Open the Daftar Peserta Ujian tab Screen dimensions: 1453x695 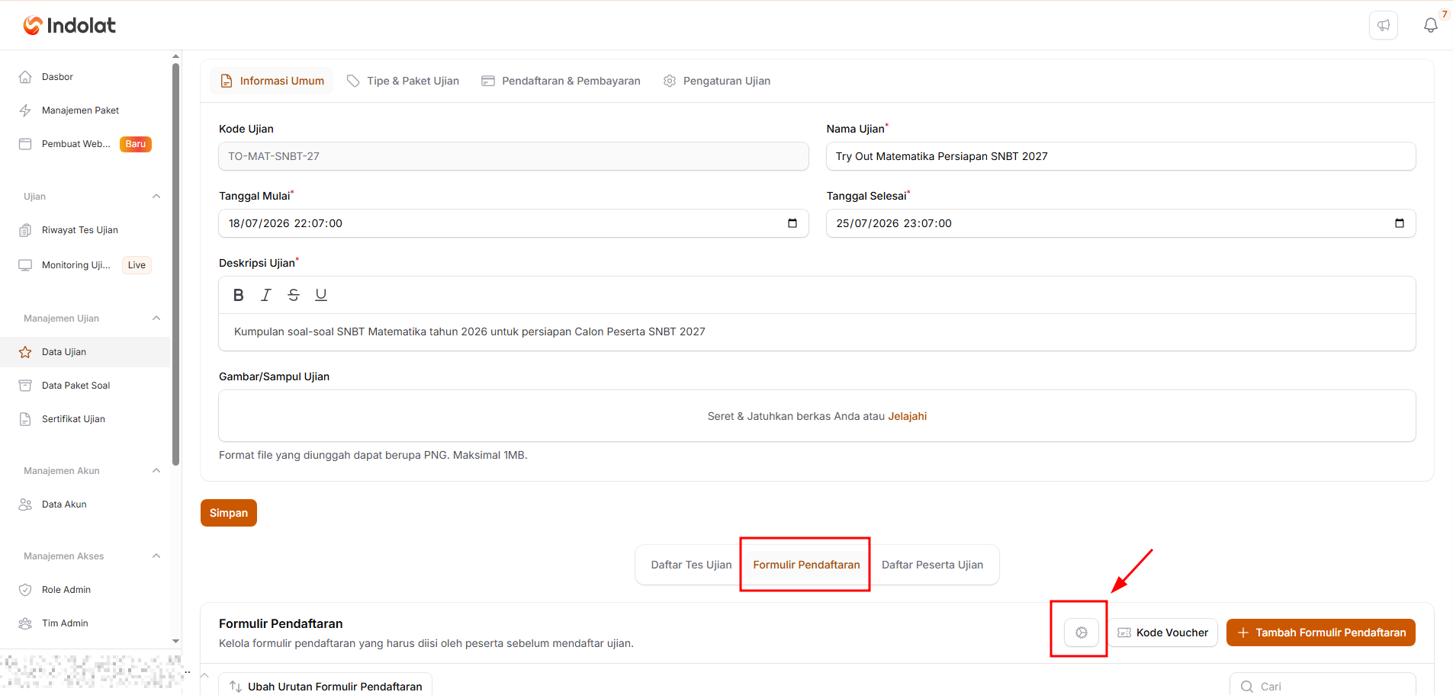(932, 565)
